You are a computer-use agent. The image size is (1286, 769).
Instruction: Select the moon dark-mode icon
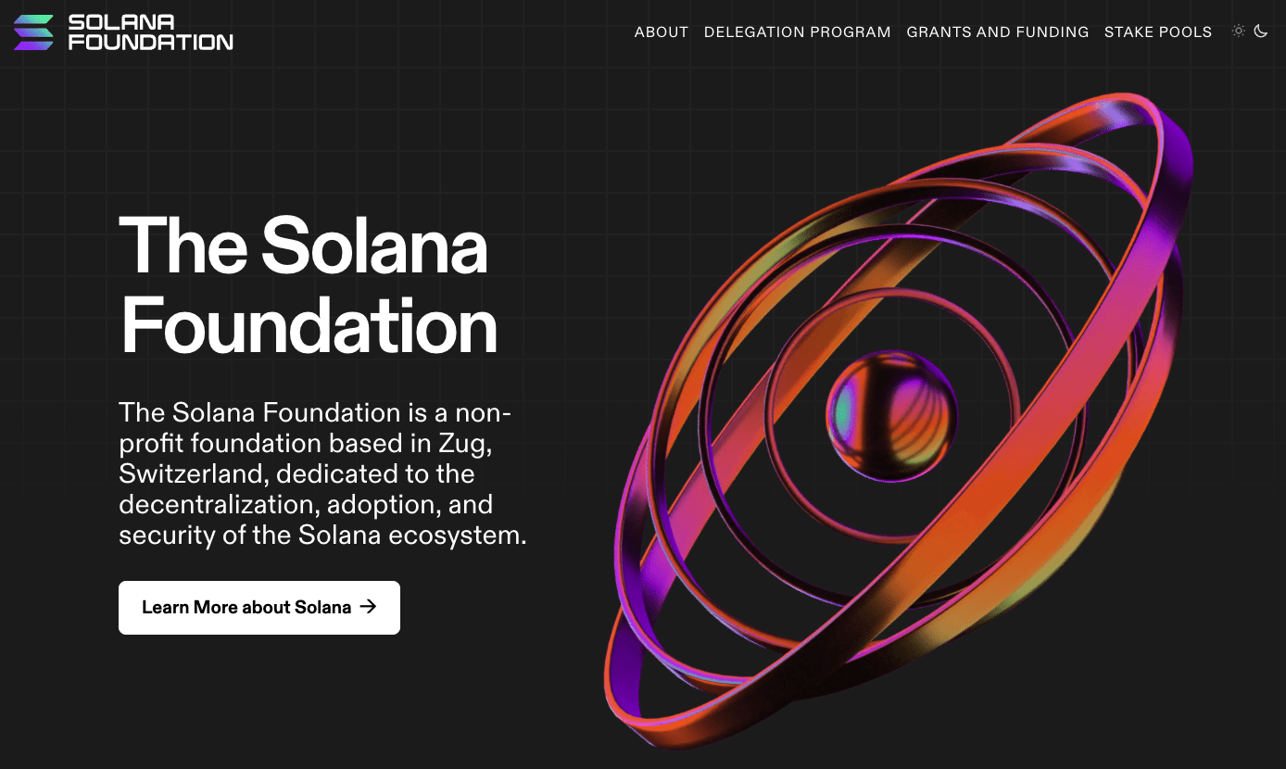pos(1261,31)
